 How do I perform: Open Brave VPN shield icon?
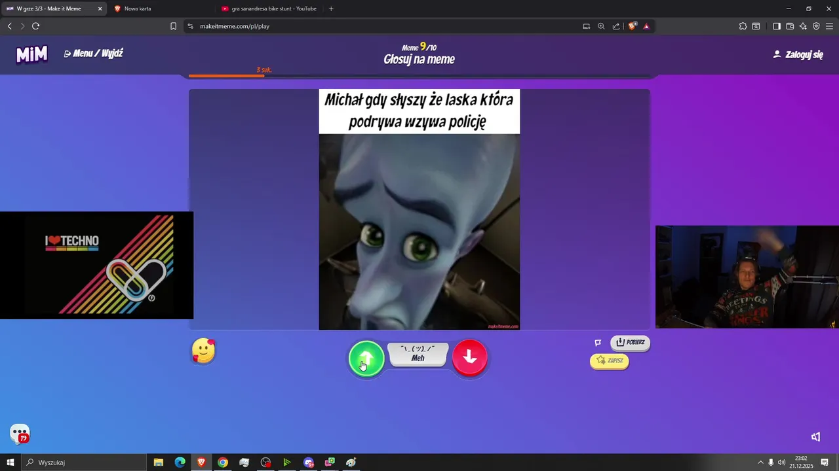816,26
